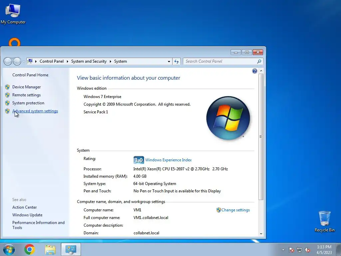Open Action Center flag tray icon

(291, 250)
